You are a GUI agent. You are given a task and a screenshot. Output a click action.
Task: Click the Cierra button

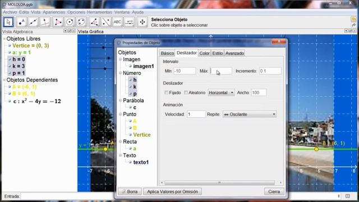274,191
